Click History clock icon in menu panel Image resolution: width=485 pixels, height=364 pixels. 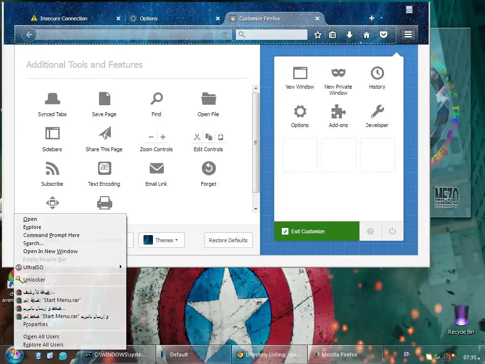377,73
